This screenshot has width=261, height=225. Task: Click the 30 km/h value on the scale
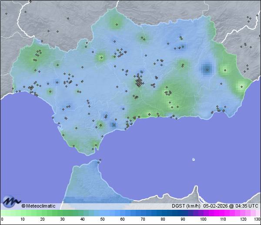(x=62, y=219)
